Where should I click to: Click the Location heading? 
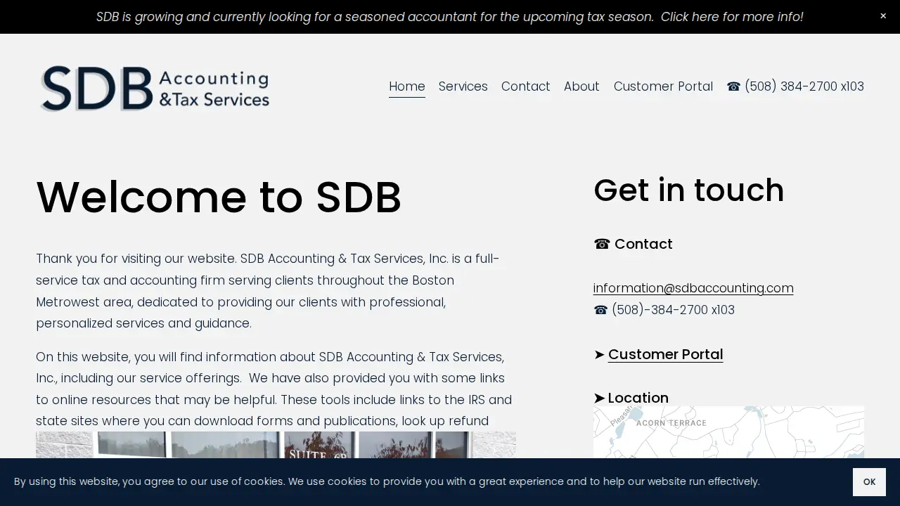631,398
